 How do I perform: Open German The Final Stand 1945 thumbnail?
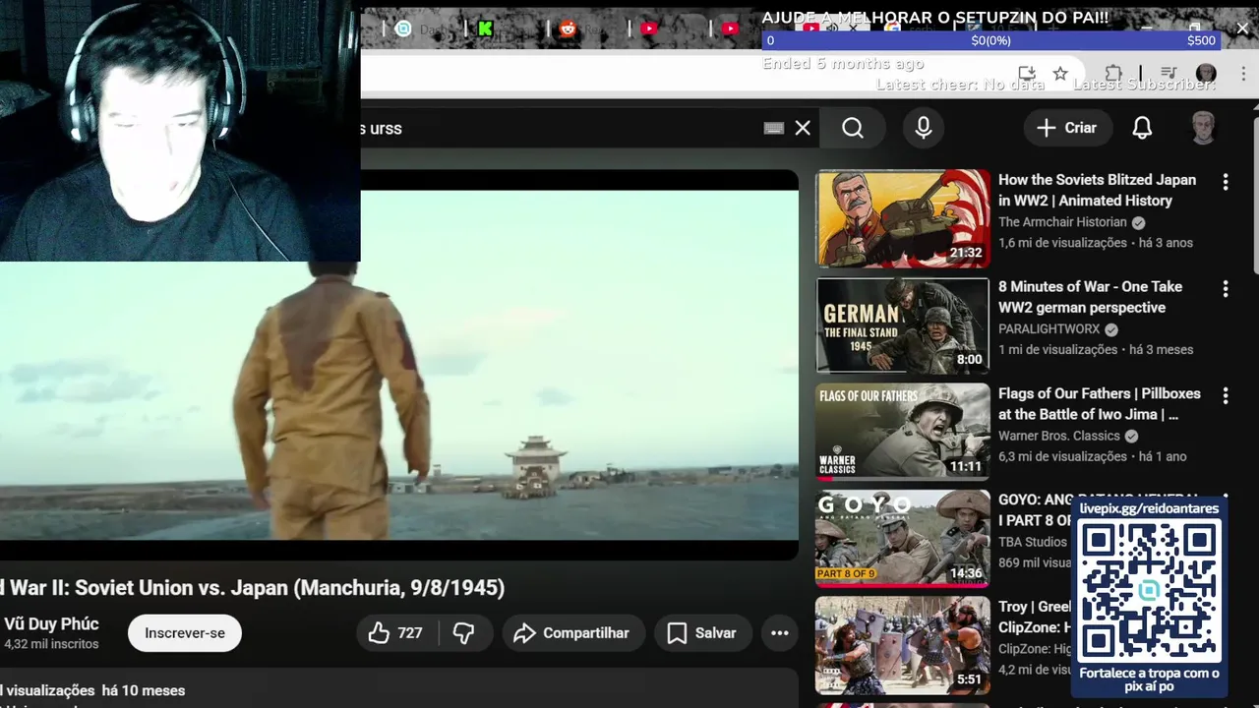point(903,325)
